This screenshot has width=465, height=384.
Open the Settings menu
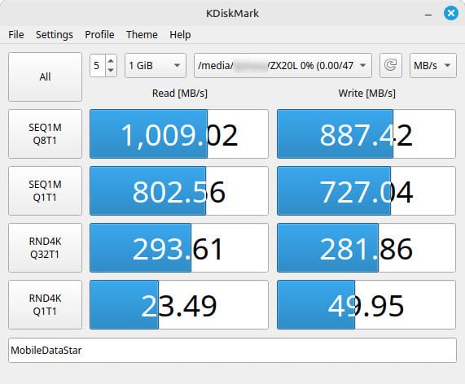pos(55,35)
